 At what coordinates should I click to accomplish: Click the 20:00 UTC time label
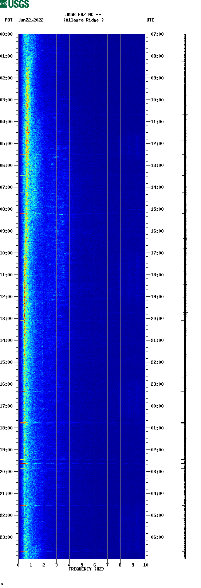coord(157,319)
